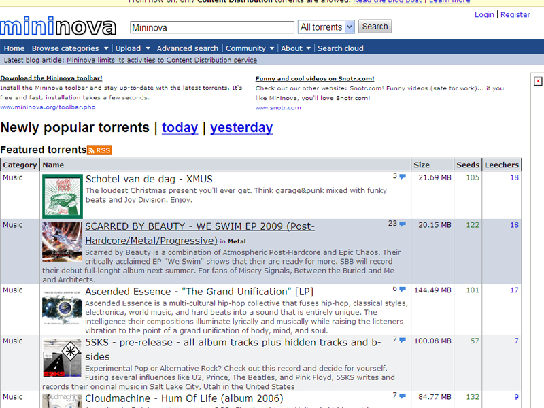Open Browse categories menu item
The height and width of the screenshot is (408, 544).
pos(65,48)
